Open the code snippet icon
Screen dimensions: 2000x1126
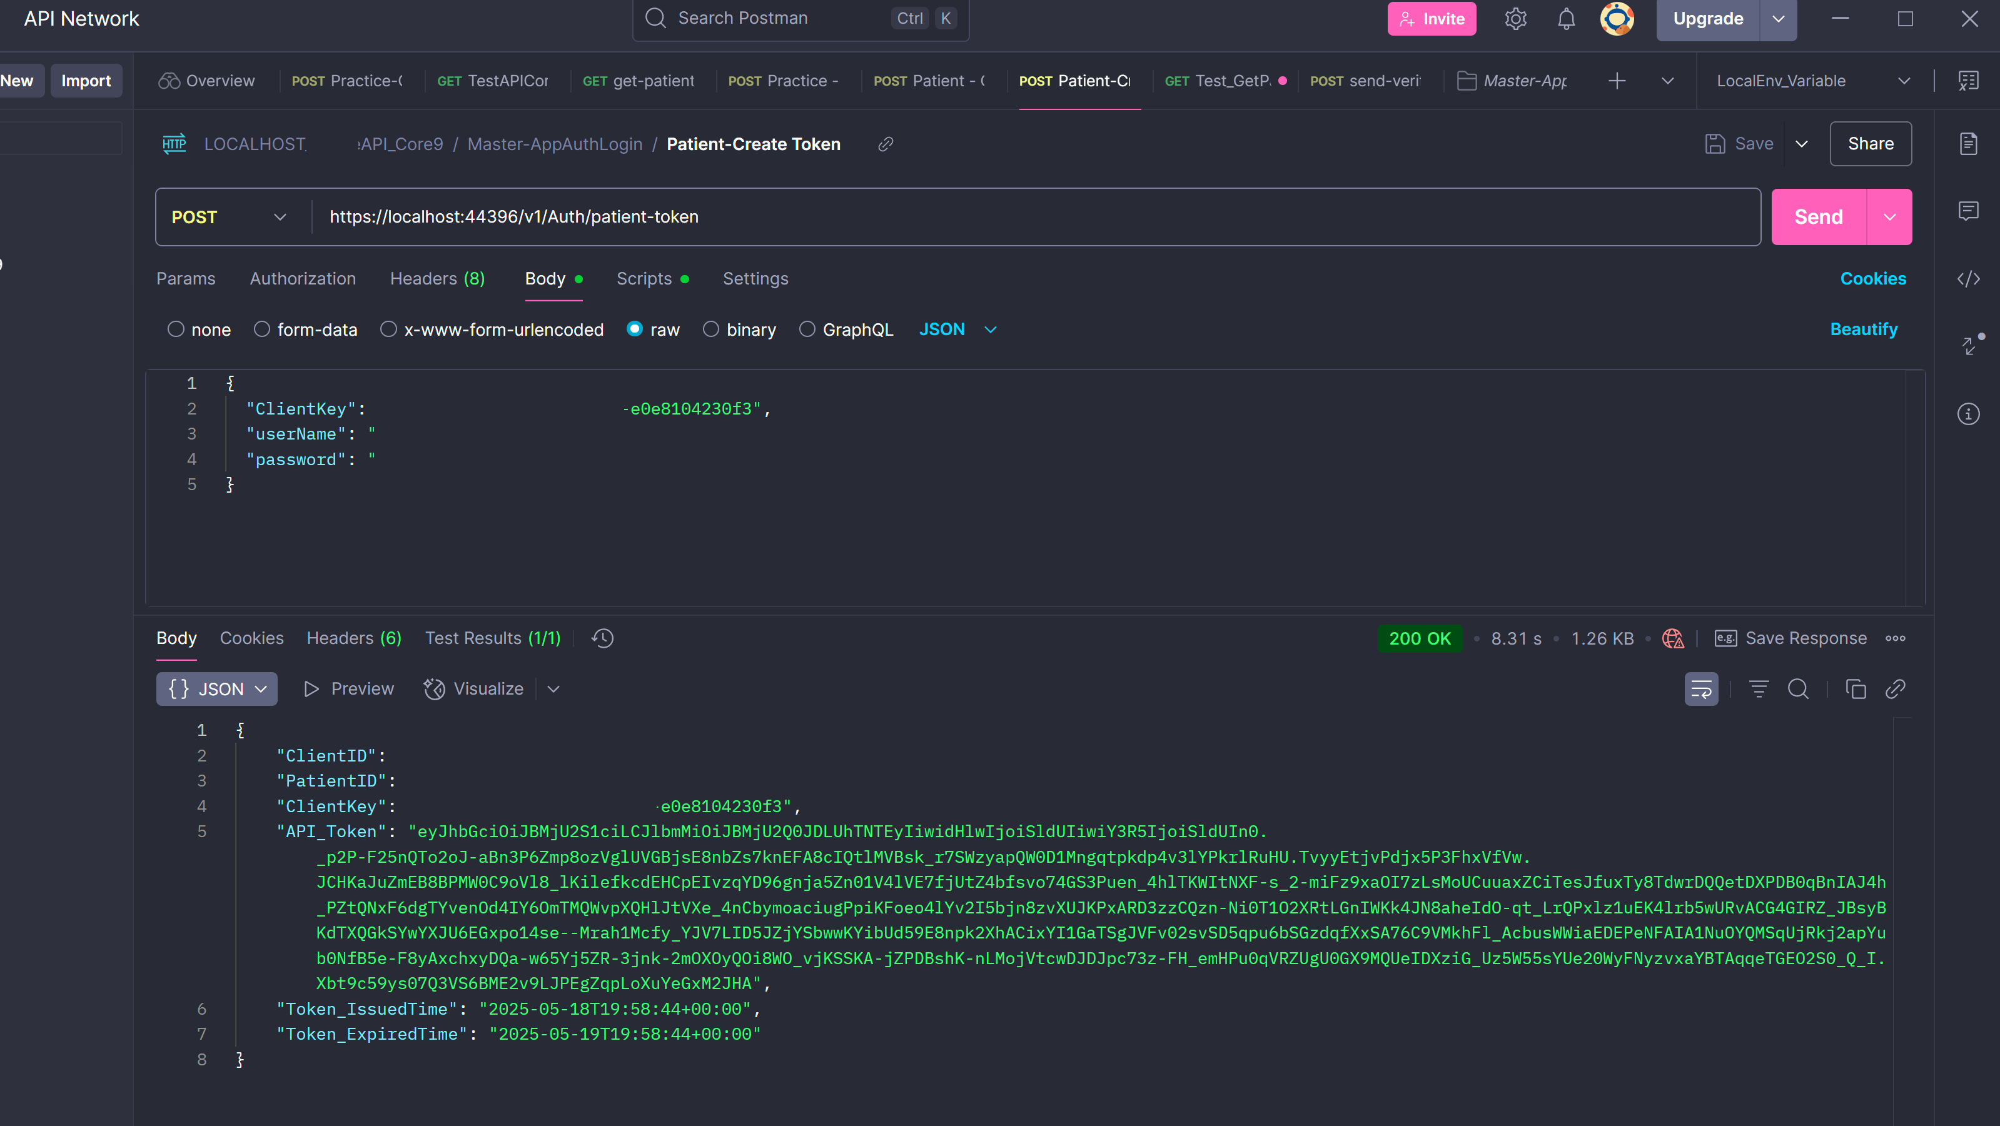click(1968, 279)
